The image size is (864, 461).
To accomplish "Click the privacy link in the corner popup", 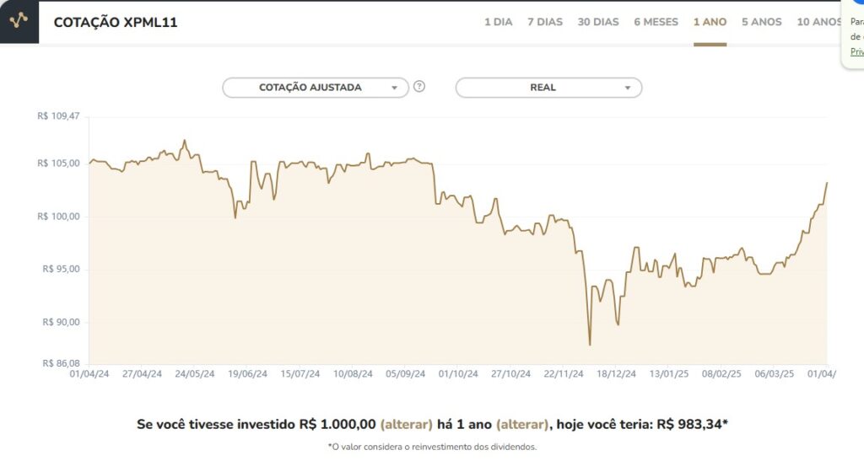I will point(857,51).
